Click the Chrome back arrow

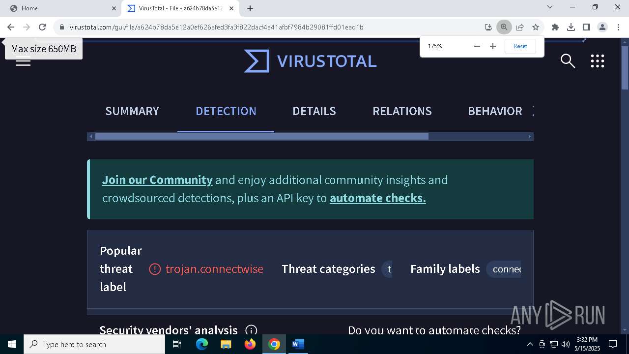coord(11,27)
